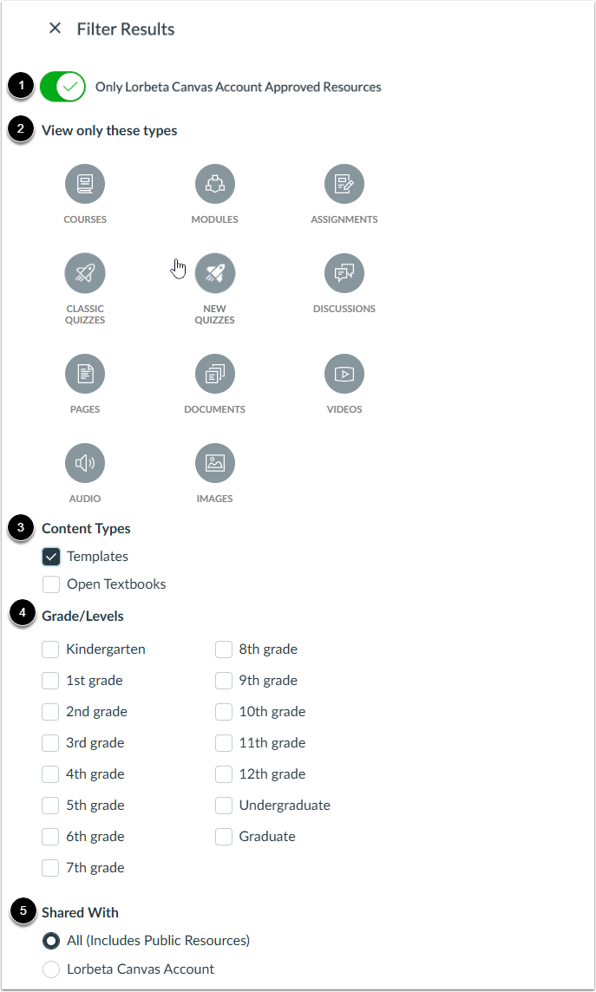This screenshot has width=596, height=992.
Task: Check the 12th grade level
Action: click(x=224, y=773)
